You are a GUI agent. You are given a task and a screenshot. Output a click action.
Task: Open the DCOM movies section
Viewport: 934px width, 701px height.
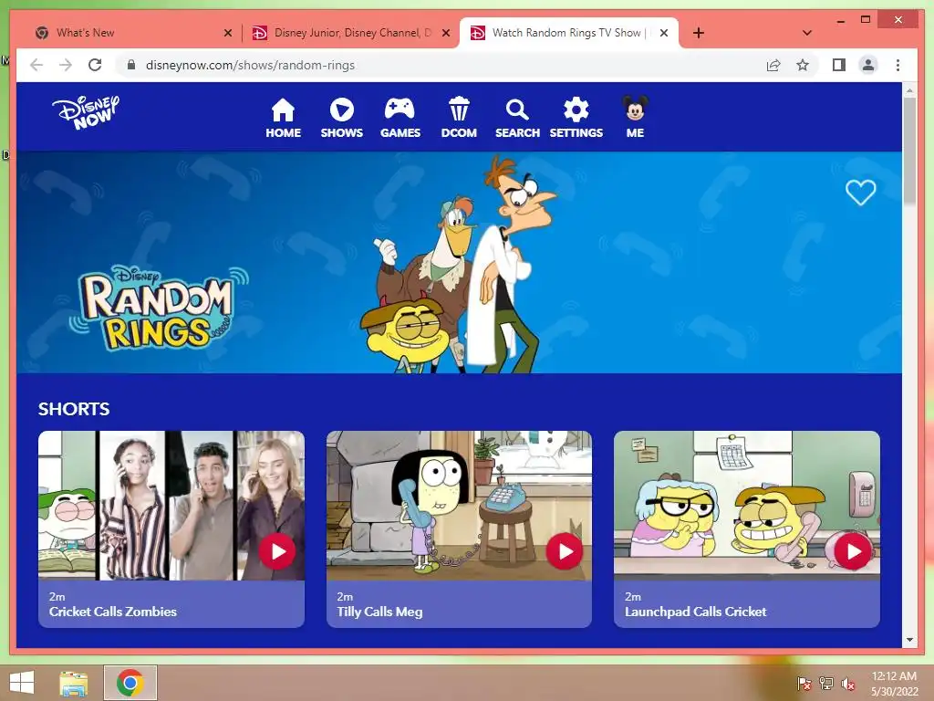(459, 118)
